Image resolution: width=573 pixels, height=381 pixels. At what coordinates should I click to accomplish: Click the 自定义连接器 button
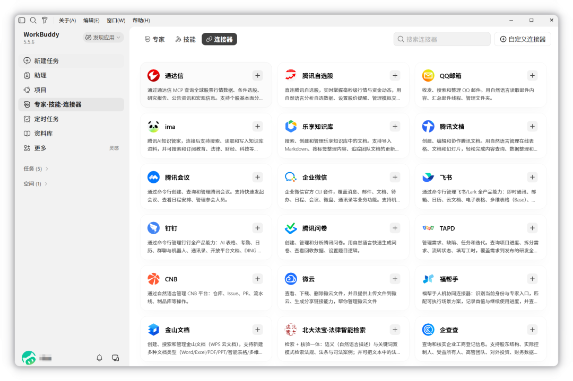[523, 39]
